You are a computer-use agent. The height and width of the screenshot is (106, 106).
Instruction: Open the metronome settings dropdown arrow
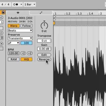tap(21, 4)
